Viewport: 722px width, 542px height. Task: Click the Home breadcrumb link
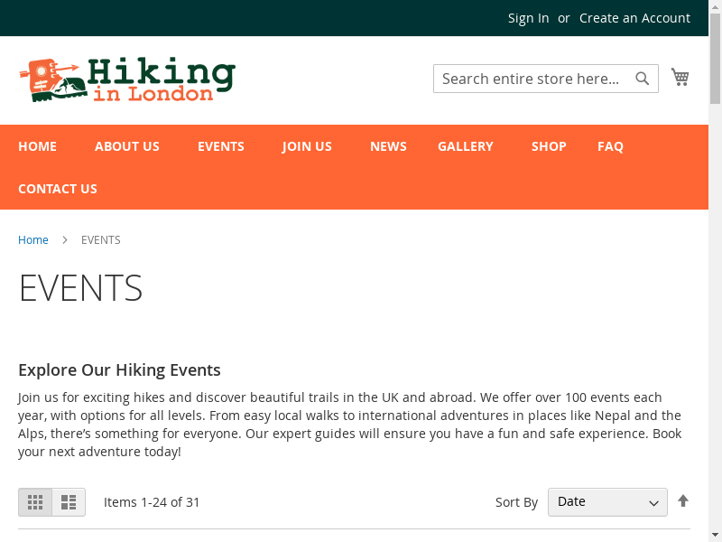coord(33,240)
